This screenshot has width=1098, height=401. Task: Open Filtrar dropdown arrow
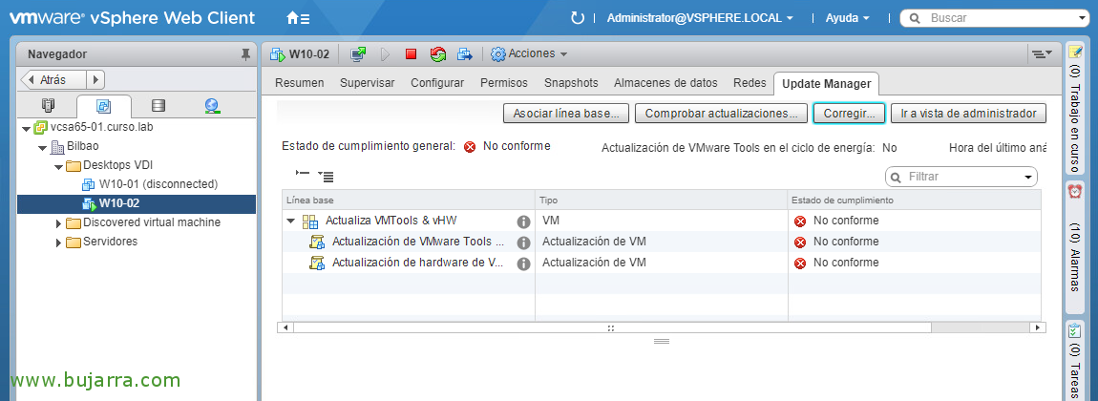(x=1028, y=177)
